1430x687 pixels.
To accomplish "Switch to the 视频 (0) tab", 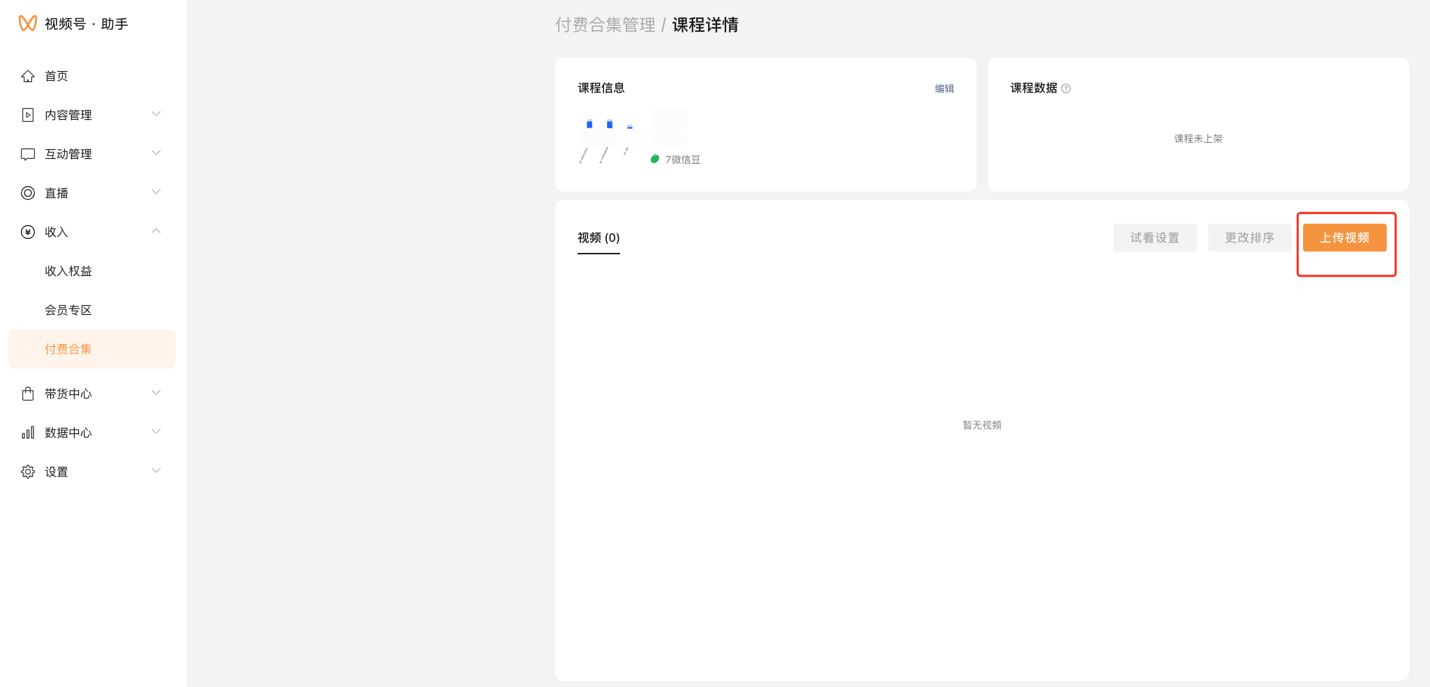I will click(x=598, y=238).
